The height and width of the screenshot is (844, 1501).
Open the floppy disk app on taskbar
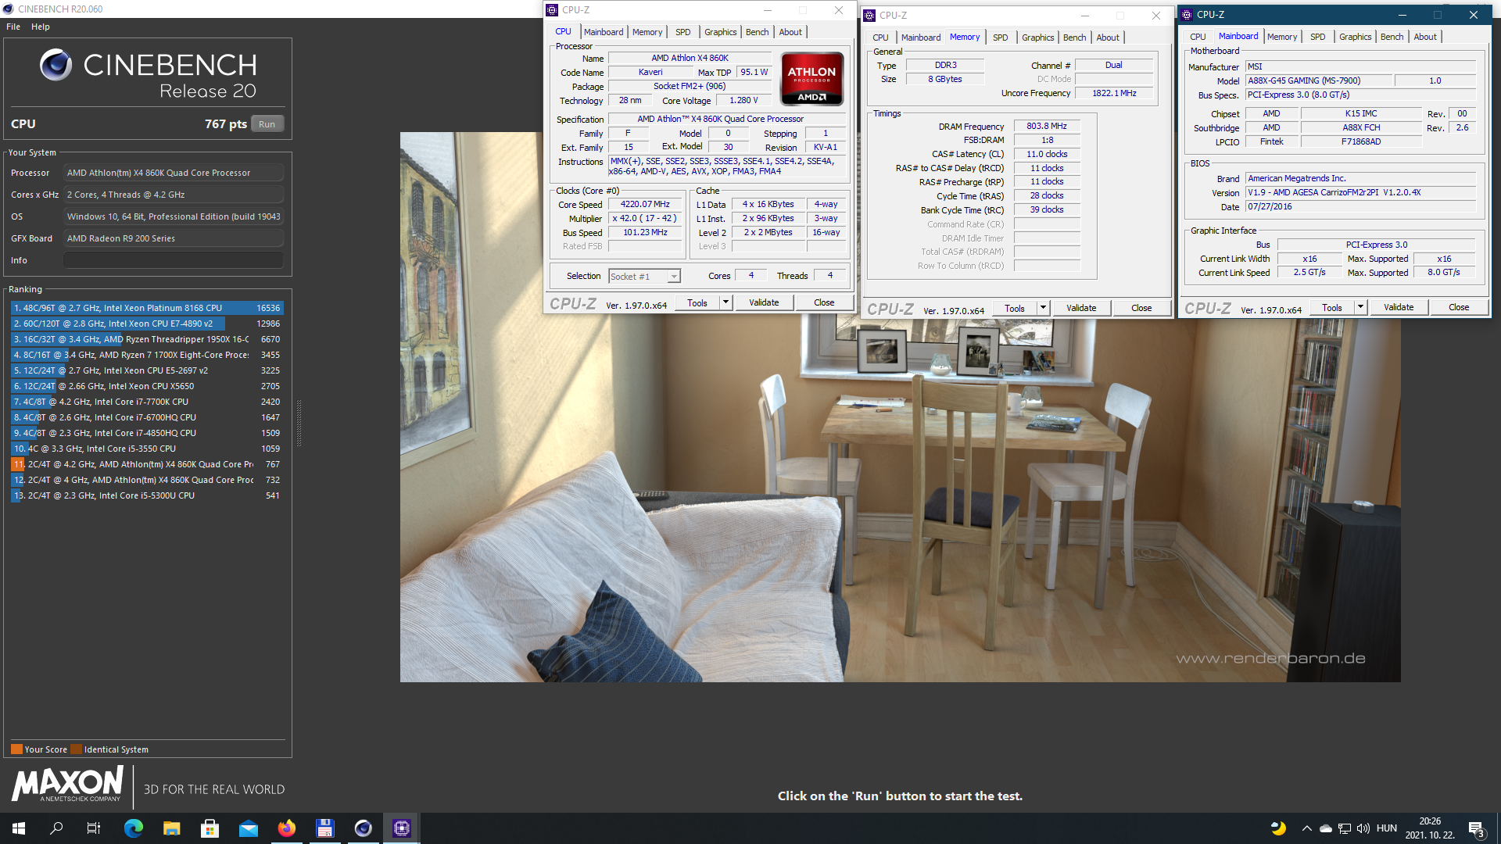click(x=325, y=828)
